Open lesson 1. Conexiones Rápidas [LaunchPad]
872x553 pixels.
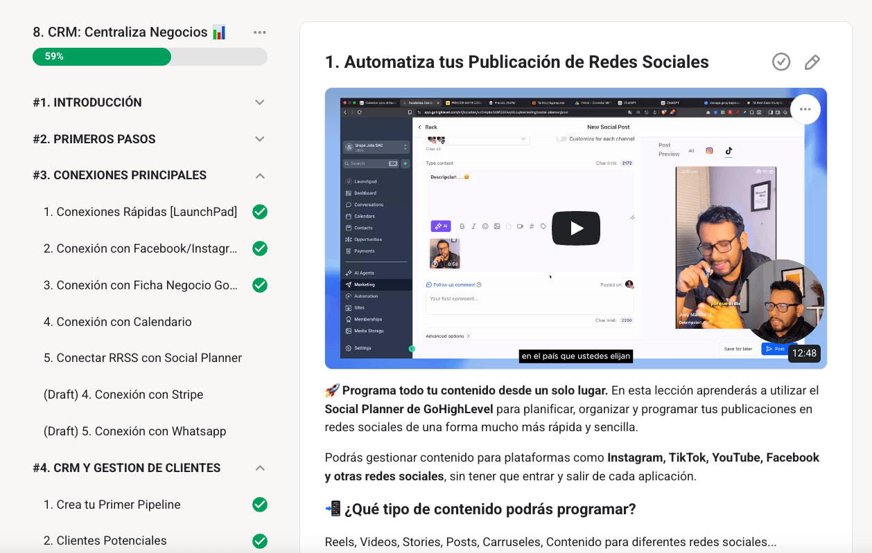(140, 212)
